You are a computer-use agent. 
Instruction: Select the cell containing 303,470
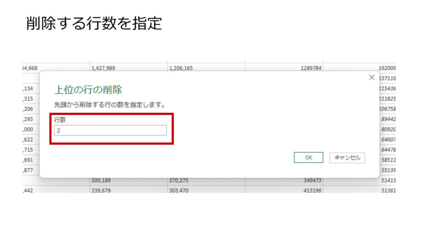pos(206,190)
